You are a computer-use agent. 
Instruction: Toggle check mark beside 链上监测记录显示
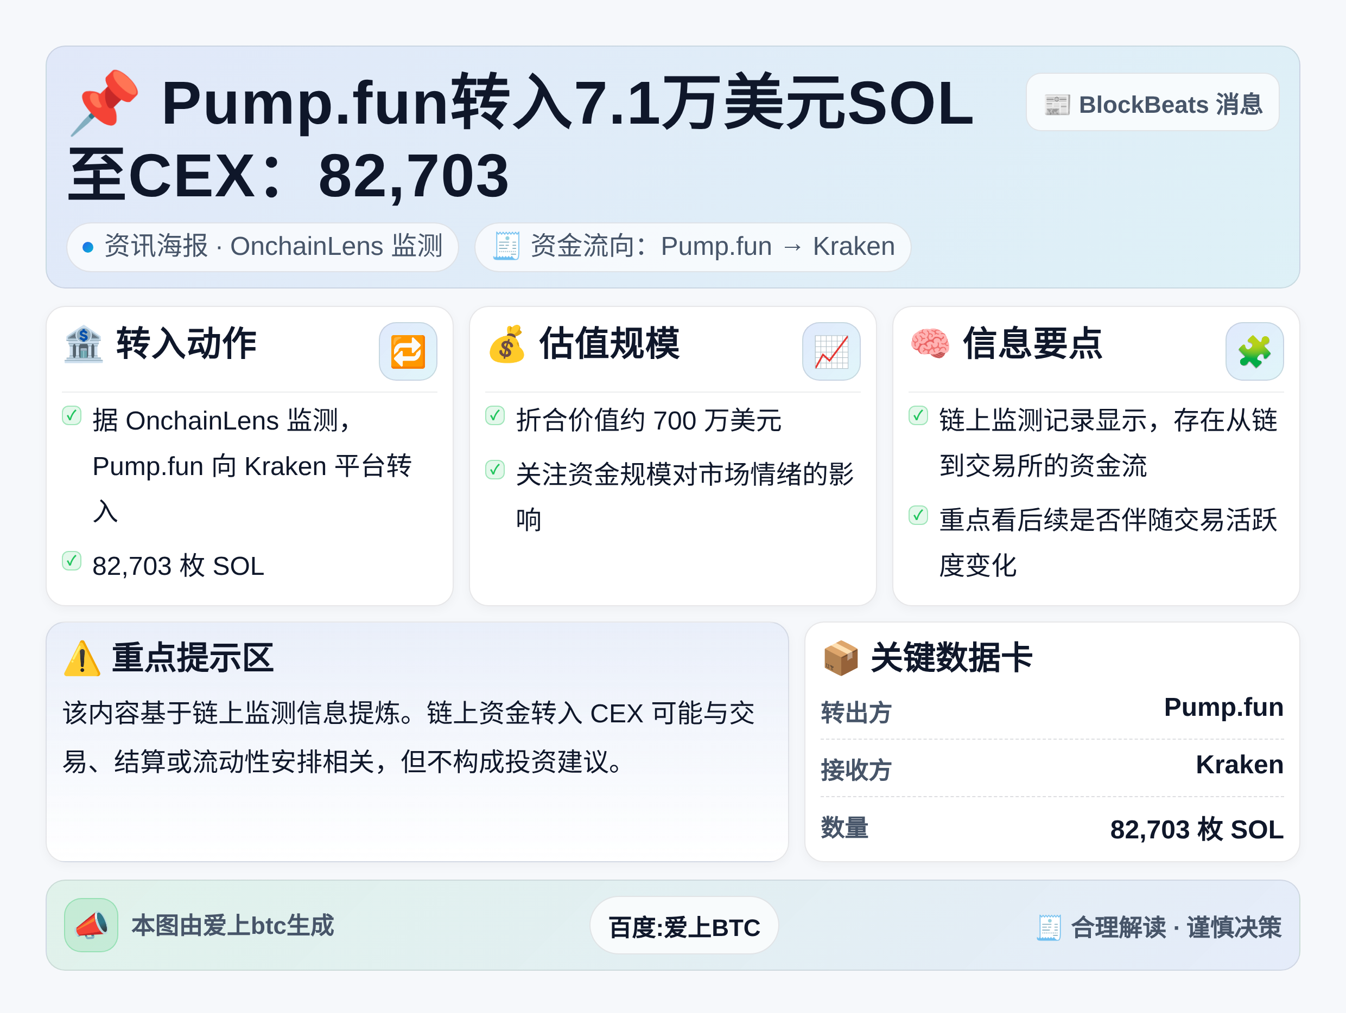918,416
